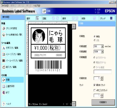Click the ¥1,000(税別) price text on label
Image resolution: width=117 pixels, height=108 pixels.
tap(47, 48)
